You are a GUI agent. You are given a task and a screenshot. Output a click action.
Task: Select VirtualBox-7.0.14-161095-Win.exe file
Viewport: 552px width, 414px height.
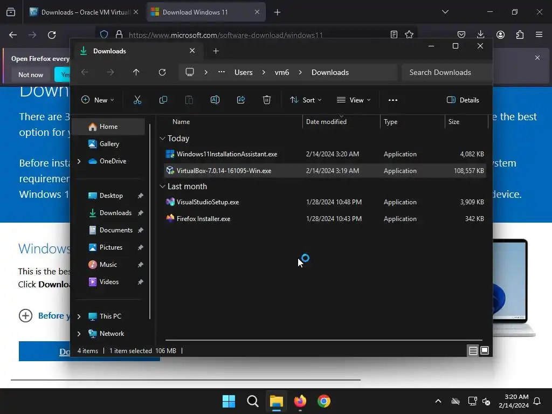point(325,171)
